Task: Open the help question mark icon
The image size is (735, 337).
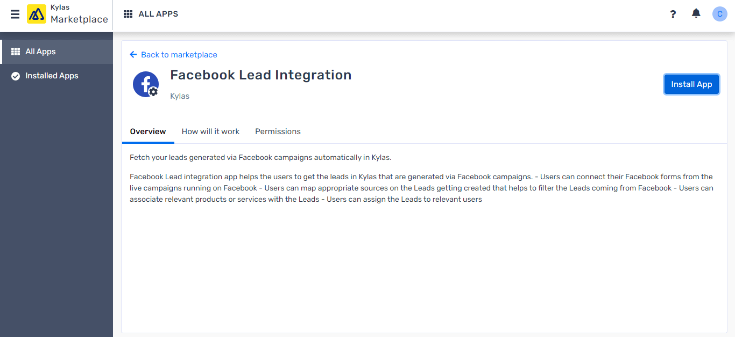Action: [673, 14]
